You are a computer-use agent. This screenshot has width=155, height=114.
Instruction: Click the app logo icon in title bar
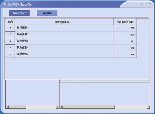[5, 4]
